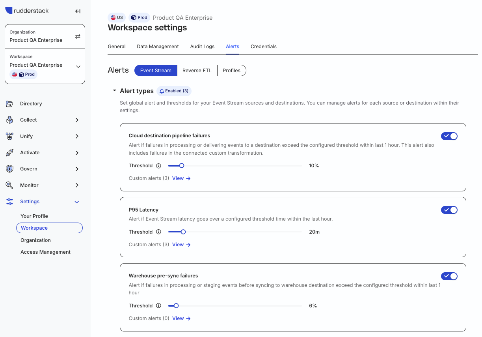482x337 pixels.
Task: Open Access Management settings page
Action: (x=45, y=252)
